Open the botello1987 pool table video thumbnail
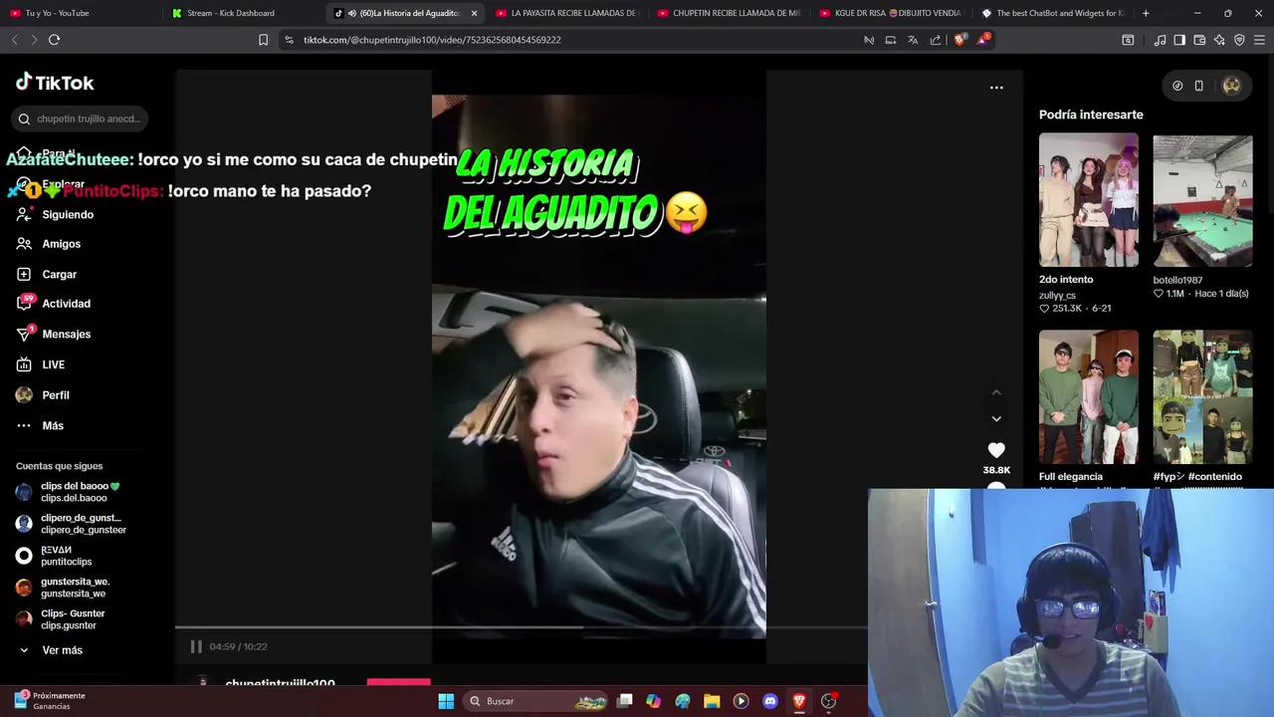The image size is (1274, 717). 1202,200
